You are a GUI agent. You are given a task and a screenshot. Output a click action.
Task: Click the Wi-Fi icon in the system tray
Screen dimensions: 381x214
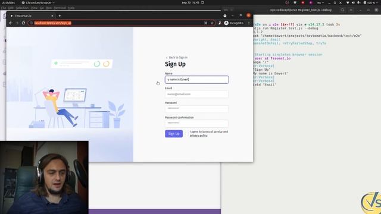pyautogui.click(x=348, y=2)
